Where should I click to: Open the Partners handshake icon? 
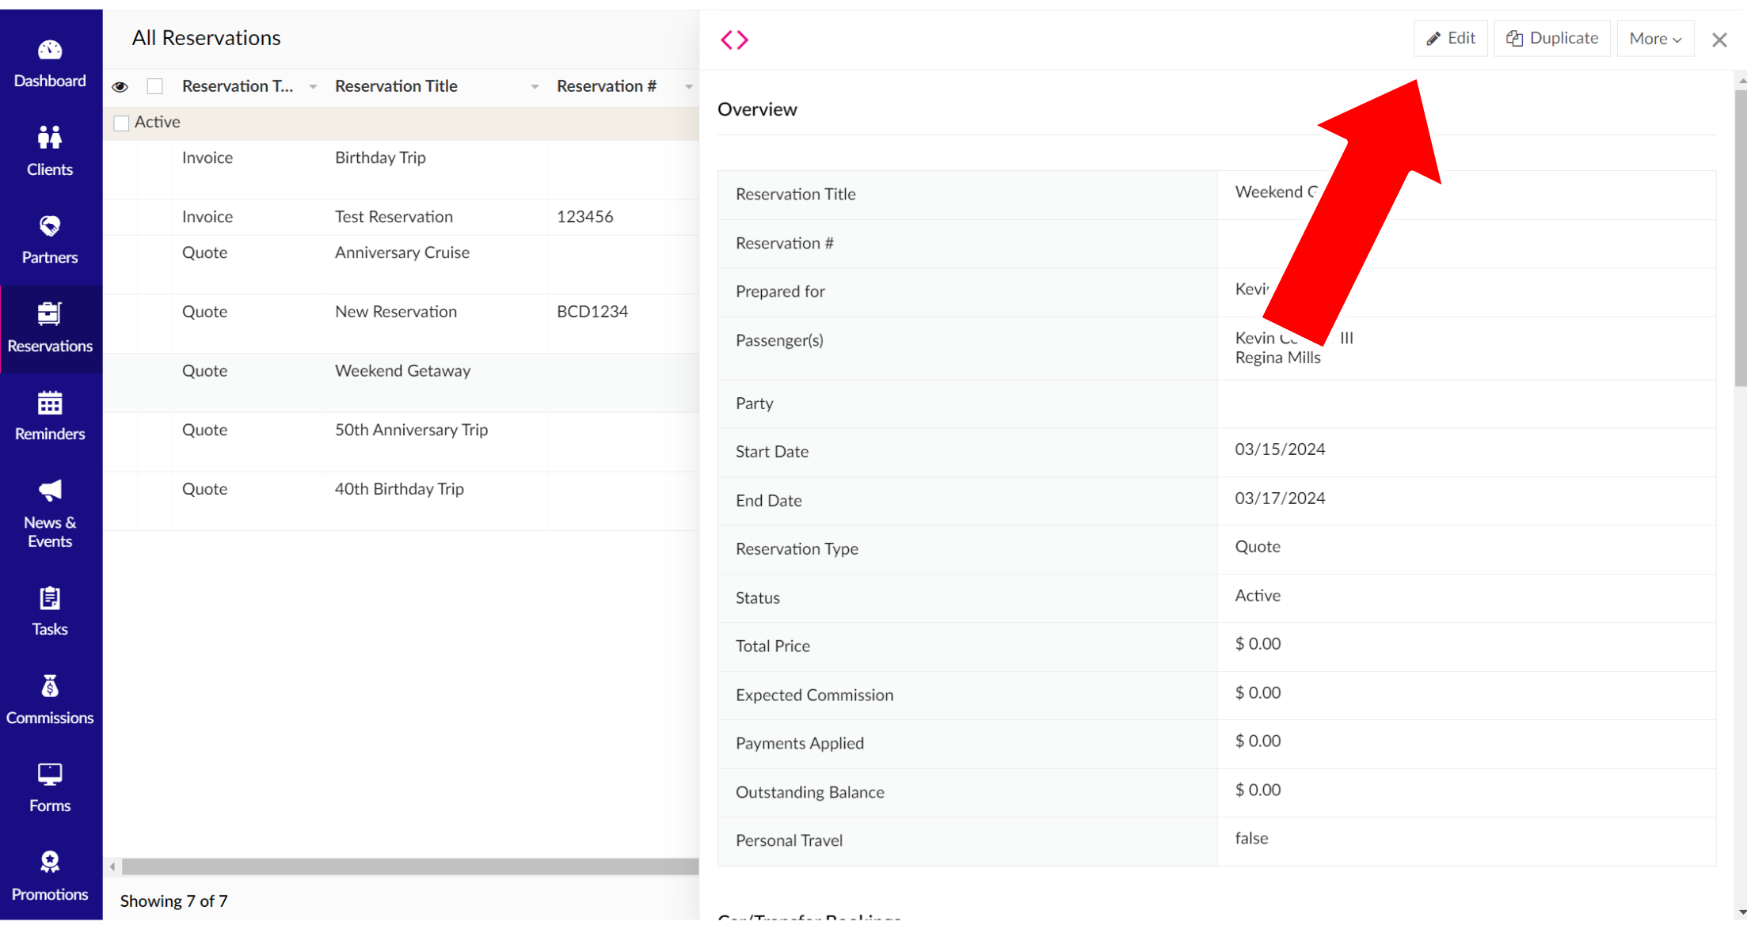tap(50, 227)
